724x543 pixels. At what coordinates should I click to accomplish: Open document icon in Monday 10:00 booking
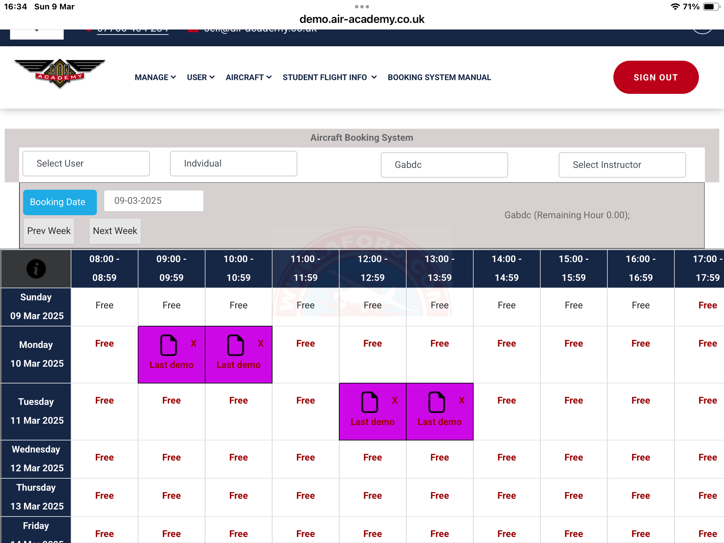click(235, 345)
